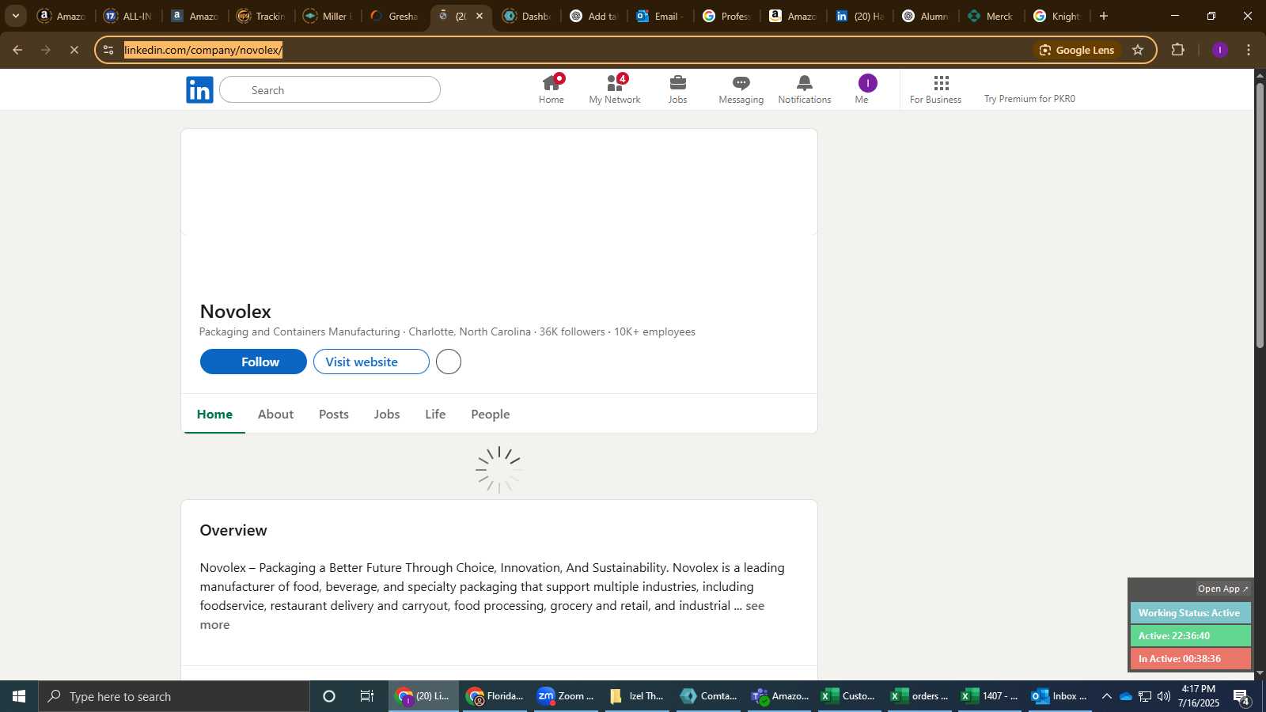
Task: Switch to the Alumni browser tab
Action: (x=926, y=16)
